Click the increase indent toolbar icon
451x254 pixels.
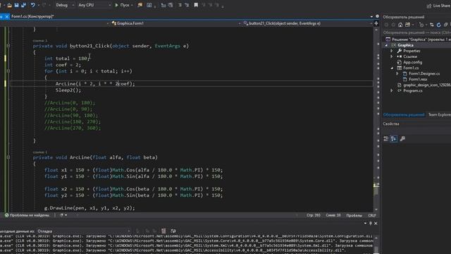[171, 5]
